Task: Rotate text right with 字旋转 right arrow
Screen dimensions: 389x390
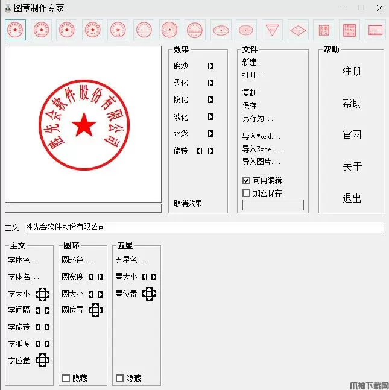Action: coord(47,327)
